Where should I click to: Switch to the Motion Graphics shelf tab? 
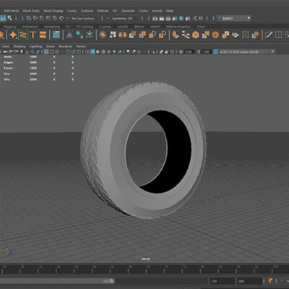coord(178,27)
